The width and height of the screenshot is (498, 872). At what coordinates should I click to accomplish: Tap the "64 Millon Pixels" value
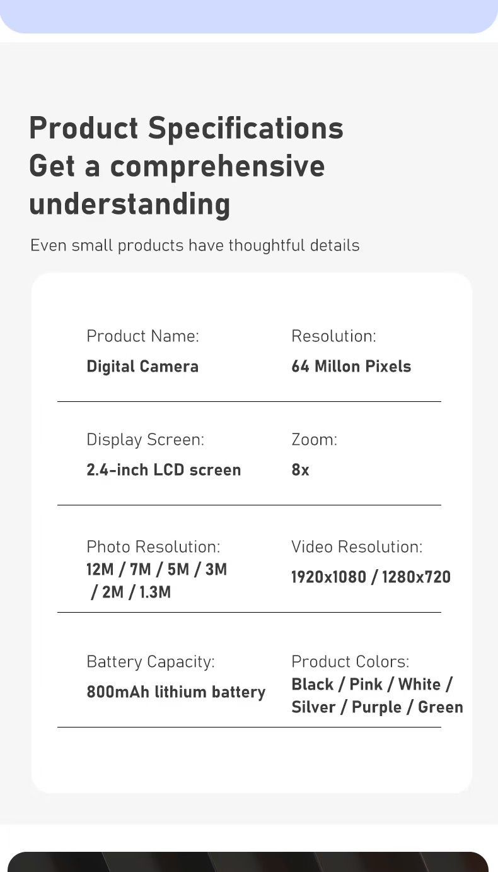[351, 367]
